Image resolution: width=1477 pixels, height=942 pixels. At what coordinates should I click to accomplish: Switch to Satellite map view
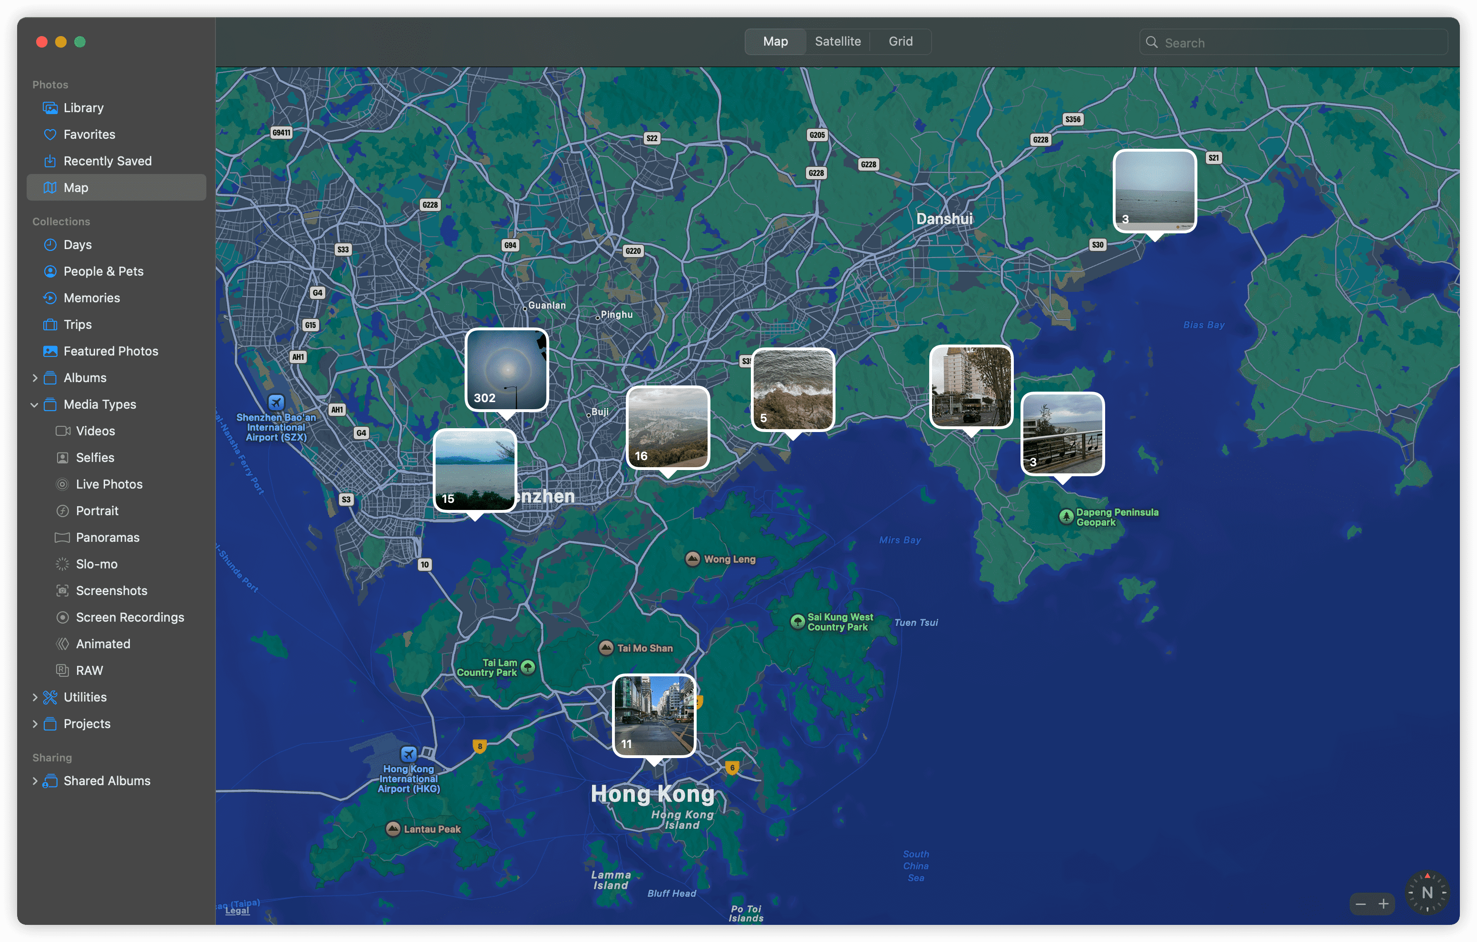click(837, 41)
